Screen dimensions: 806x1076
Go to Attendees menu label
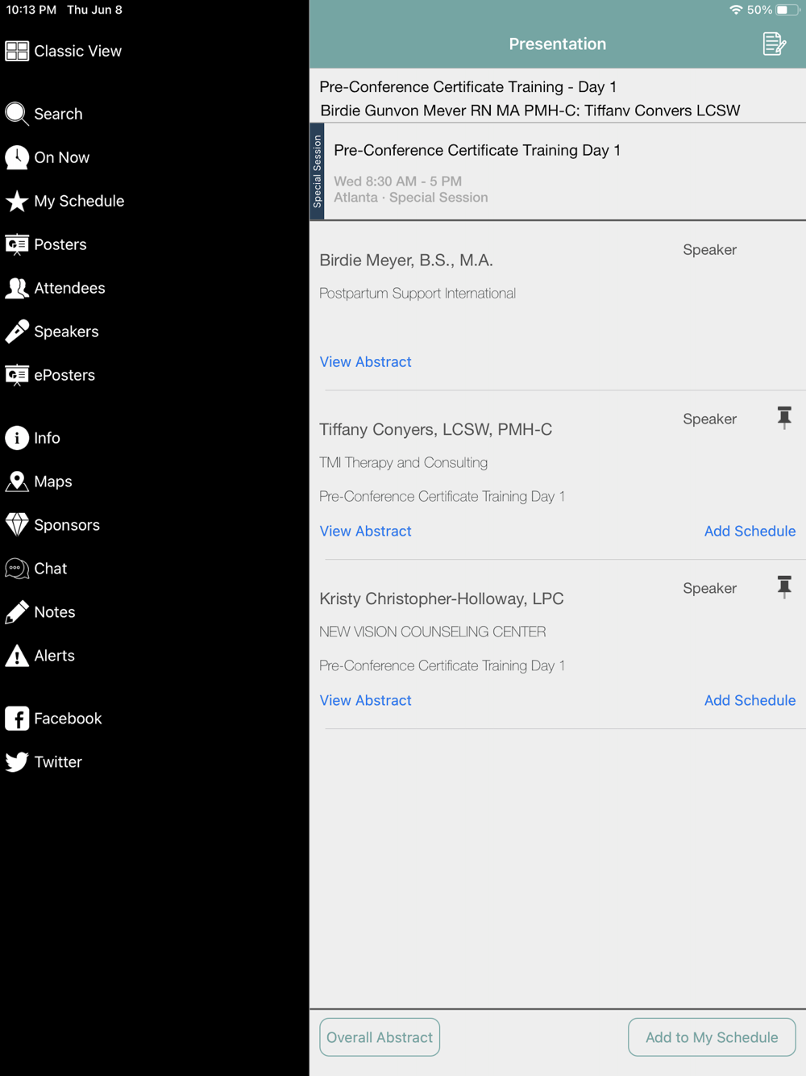(x=69, y=288)
